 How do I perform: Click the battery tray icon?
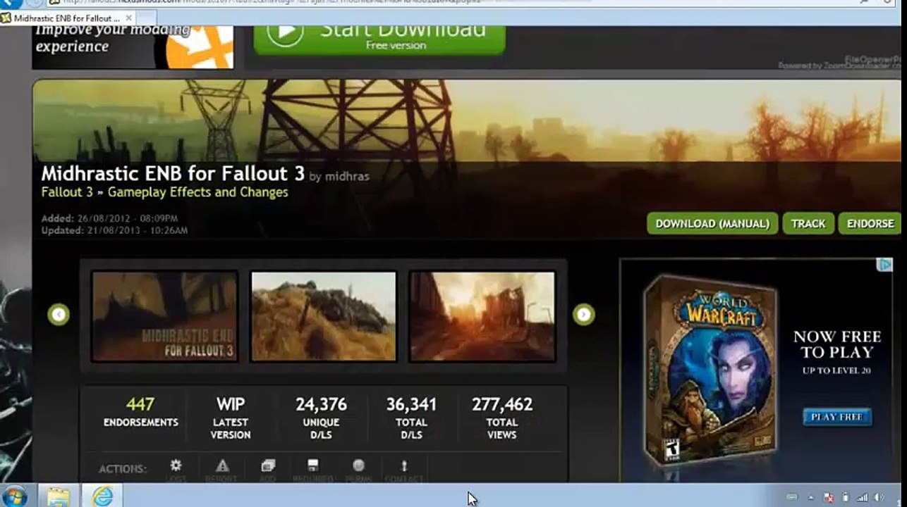[846, 497]
